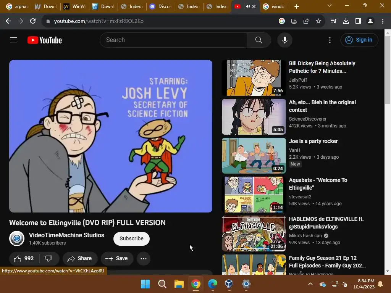Viewport: 391px width, 293px height.
Task: View site information lock icon
Action: [48, 21]
